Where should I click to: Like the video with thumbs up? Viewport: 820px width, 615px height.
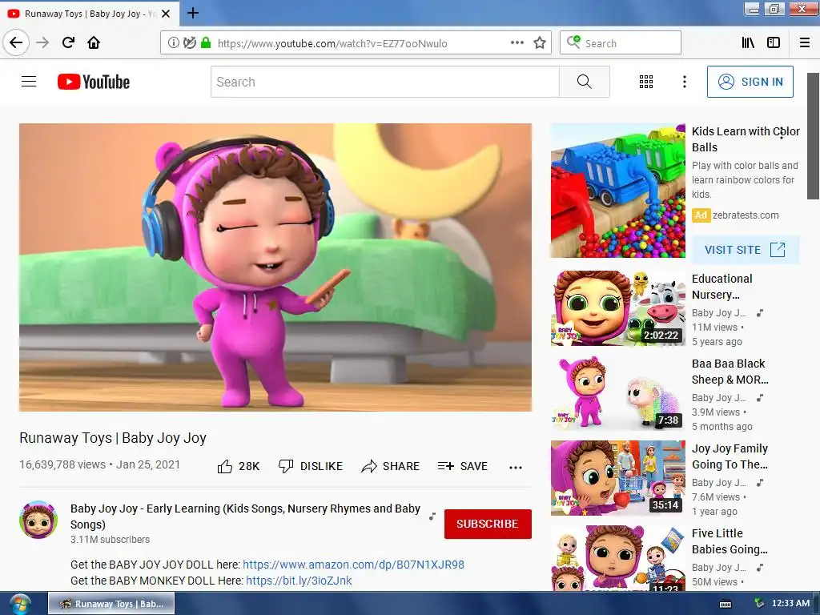coord(239,466)
